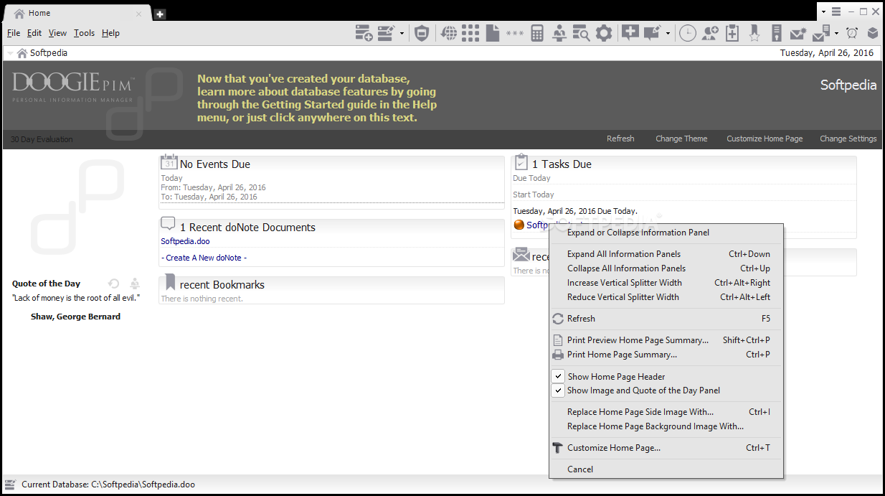The height and width of the screenshot is (496, 885).
Task: Click the person at desk toolbar icon
Action: tap(559, 33)
